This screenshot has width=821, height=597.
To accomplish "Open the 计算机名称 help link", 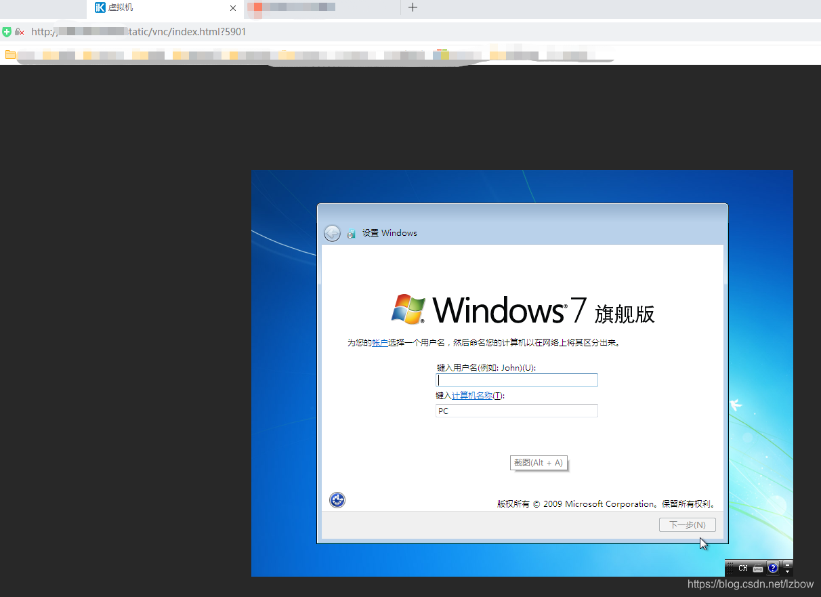I will 472,396.
